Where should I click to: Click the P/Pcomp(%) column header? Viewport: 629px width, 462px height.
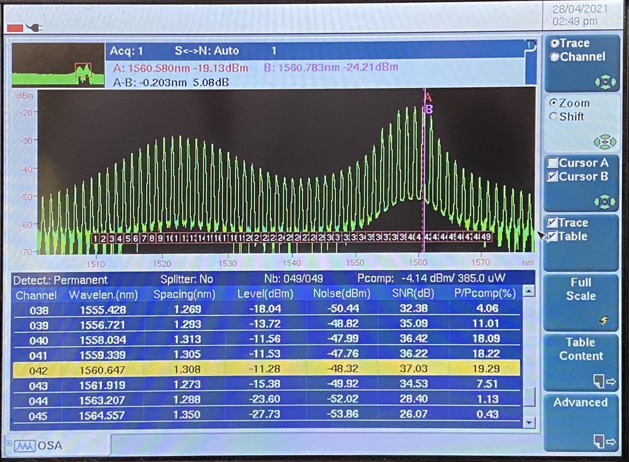(484, 293)
